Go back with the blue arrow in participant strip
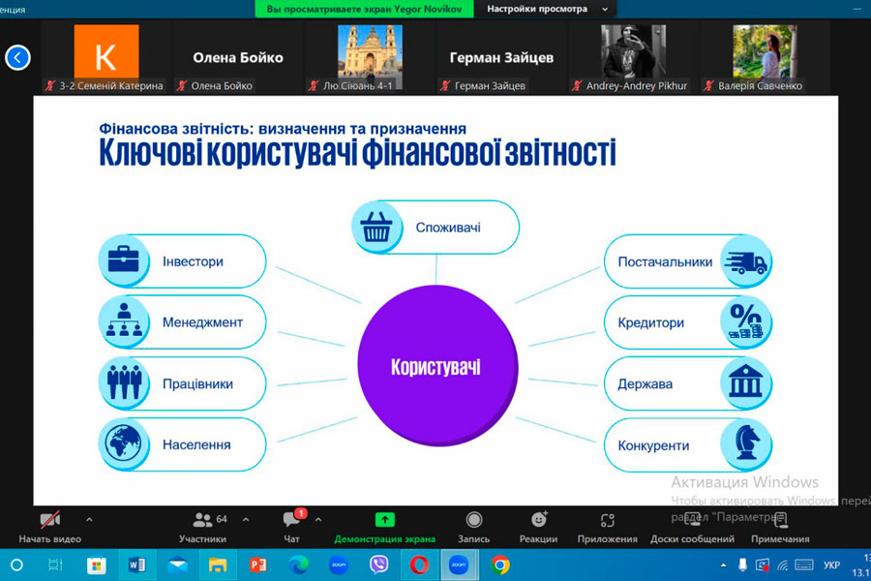871x581 pixels. pos(17,57)
